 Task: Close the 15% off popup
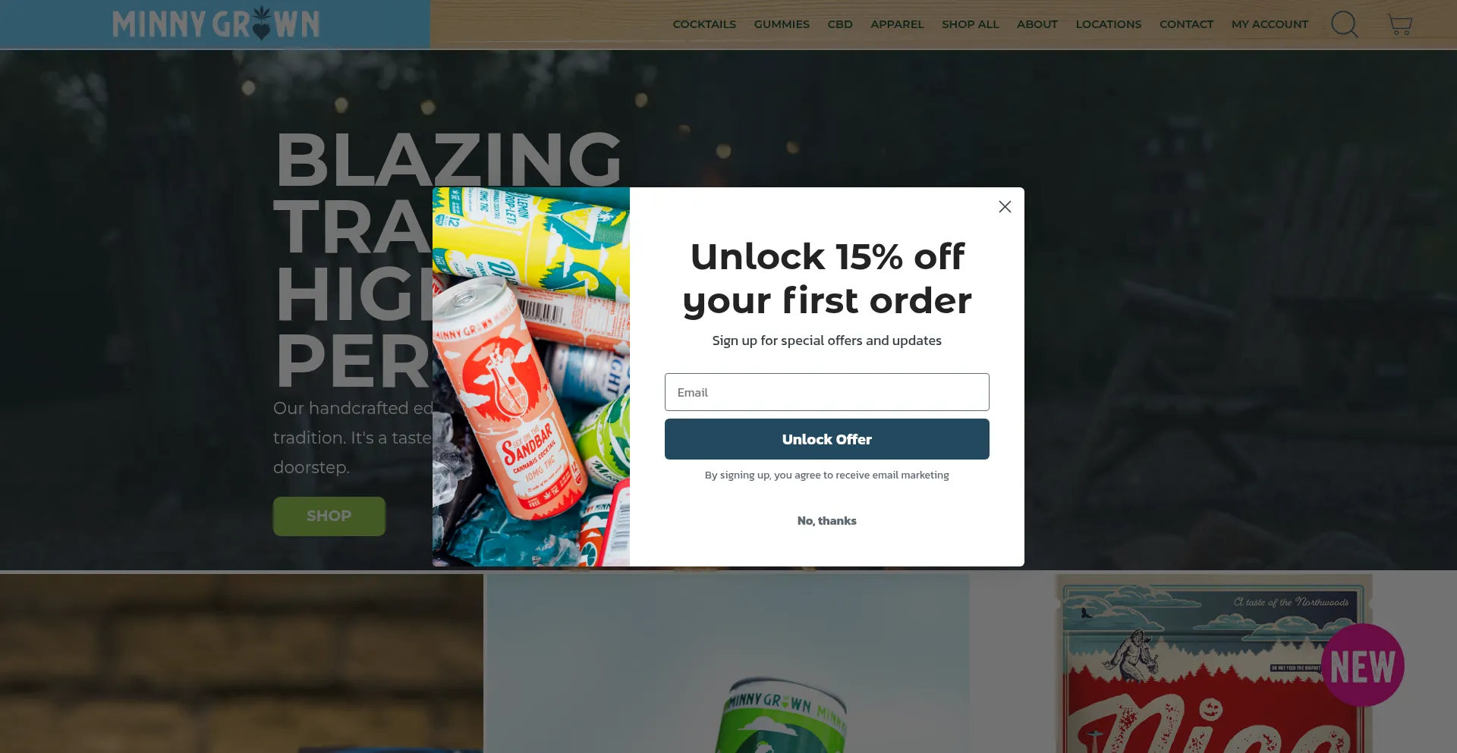tap(1005, 206)
